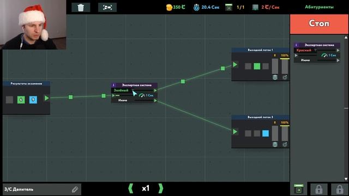The height and width of the screenshot is (196, 349).
Task: Click the accuracy target icon in Выходной поток 3
Action: [285, 144]
